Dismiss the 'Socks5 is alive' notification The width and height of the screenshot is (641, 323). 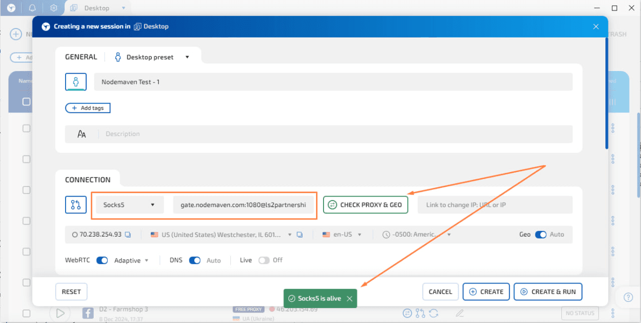350,298
